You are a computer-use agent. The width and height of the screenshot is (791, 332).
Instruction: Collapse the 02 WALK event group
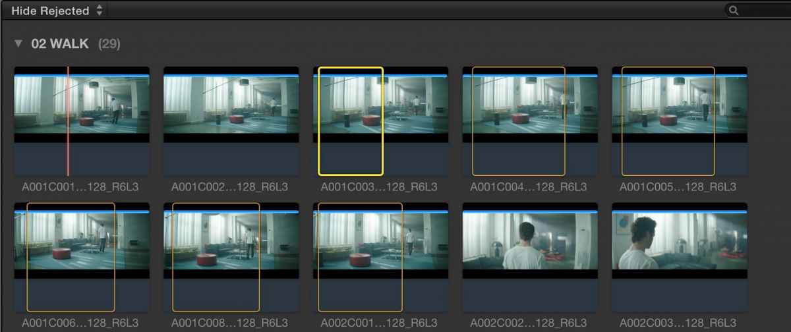coord(20,44)
